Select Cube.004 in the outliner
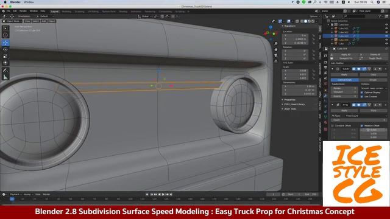Screen dimensions: 390x219 pyautogui.click(x=343, y=40)
